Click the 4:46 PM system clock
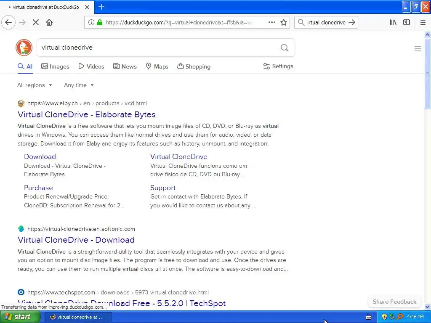 pyautogui.click(x=415, y=317)
